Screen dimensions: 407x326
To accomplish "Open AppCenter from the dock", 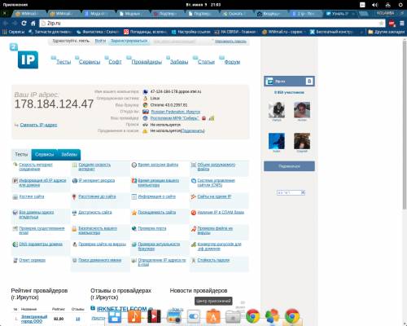I will pos(213,316).
